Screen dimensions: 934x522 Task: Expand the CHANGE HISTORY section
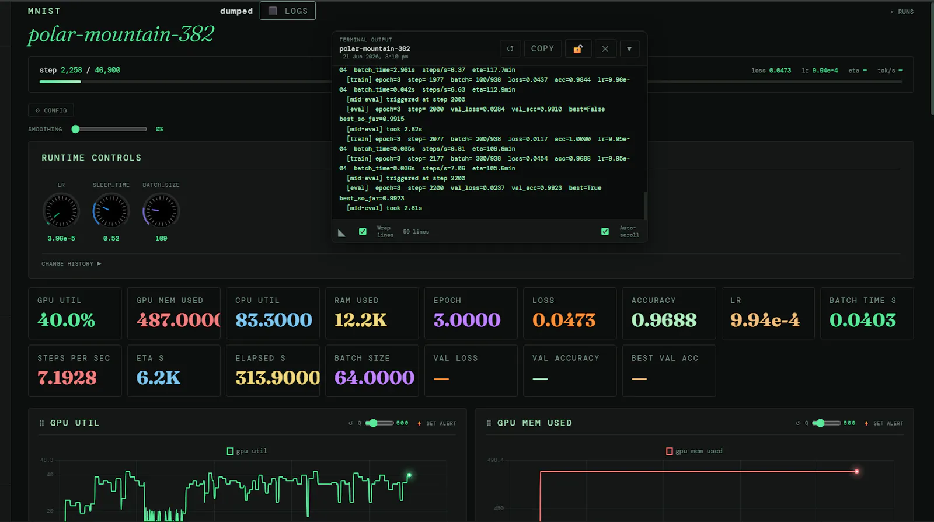point(71,264)
